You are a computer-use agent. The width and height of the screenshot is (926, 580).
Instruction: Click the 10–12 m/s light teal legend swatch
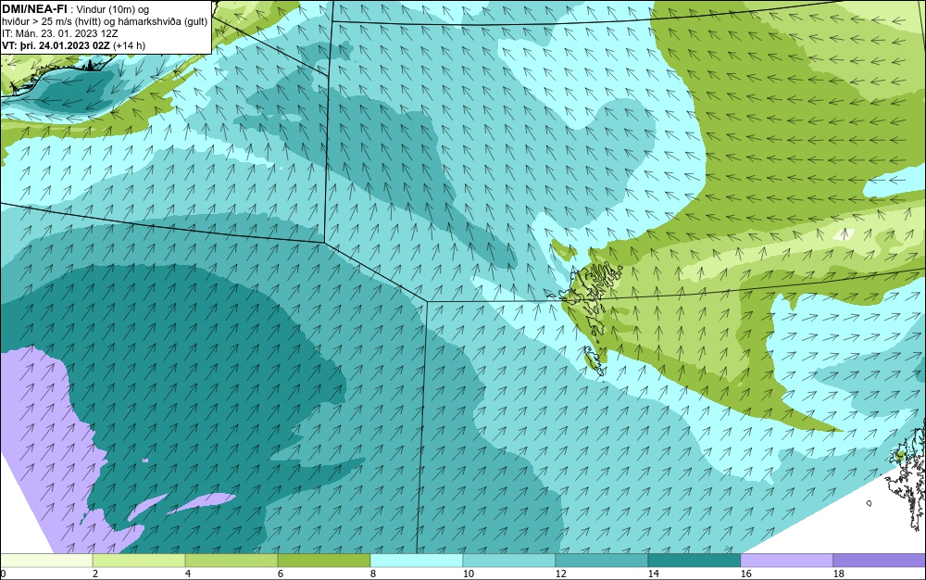point(509,560)
